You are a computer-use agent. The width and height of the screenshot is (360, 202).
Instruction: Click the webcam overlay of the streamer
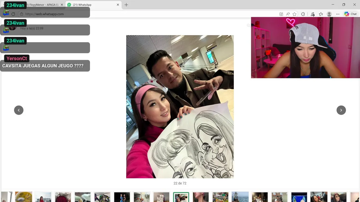tap(305, 47)
